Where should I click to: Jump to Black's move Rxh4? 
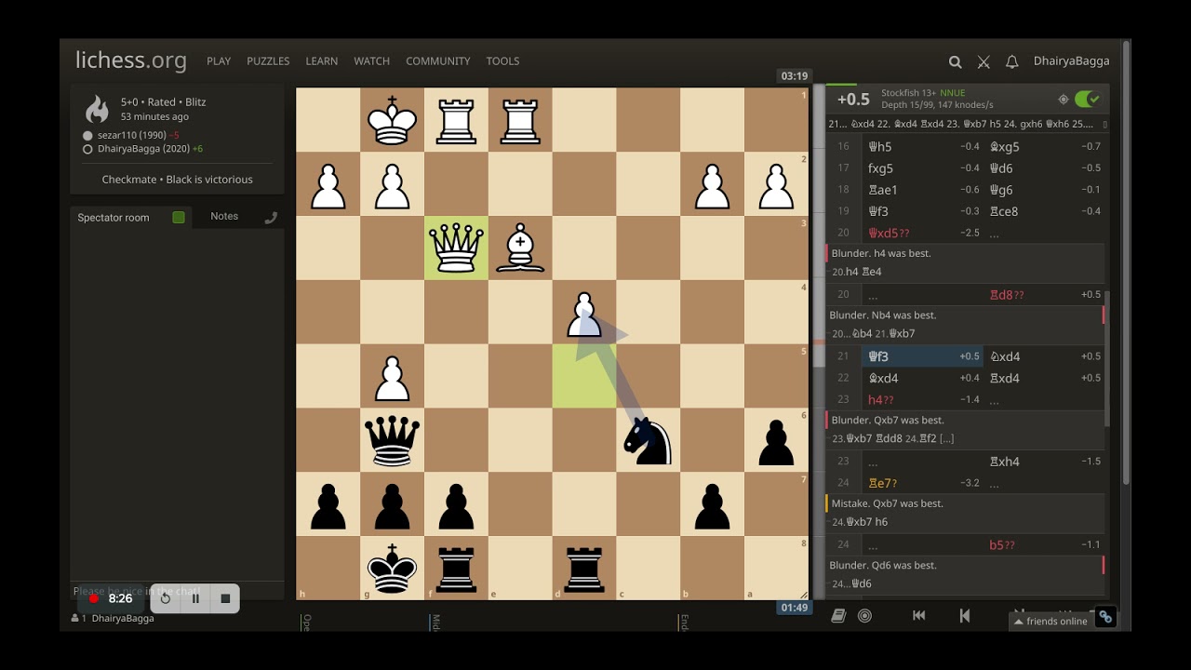click(x=1044, y=462)
